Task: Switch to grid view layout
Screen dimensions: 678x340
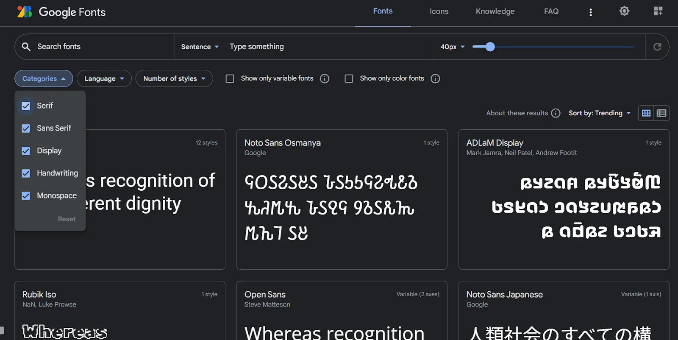Action: tap(646, 113)
